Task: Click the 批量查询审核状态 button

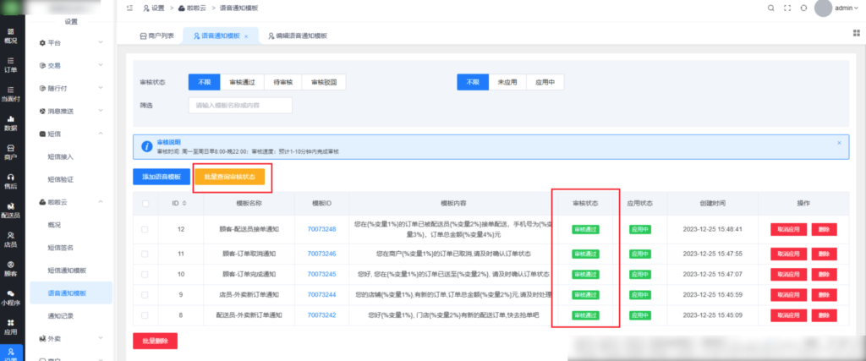Action: (230, 178)
